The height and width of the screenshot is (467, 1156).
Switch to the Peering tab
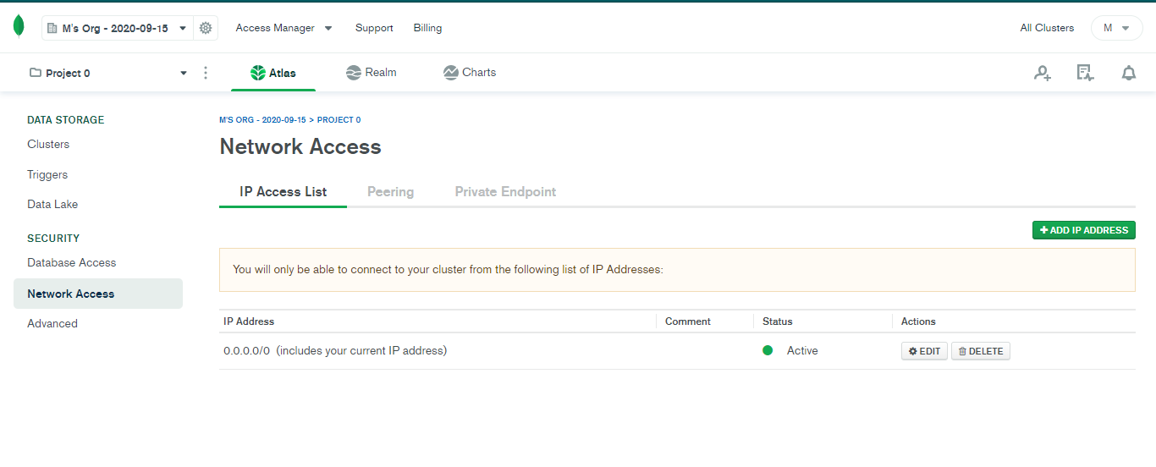(390, 192)
